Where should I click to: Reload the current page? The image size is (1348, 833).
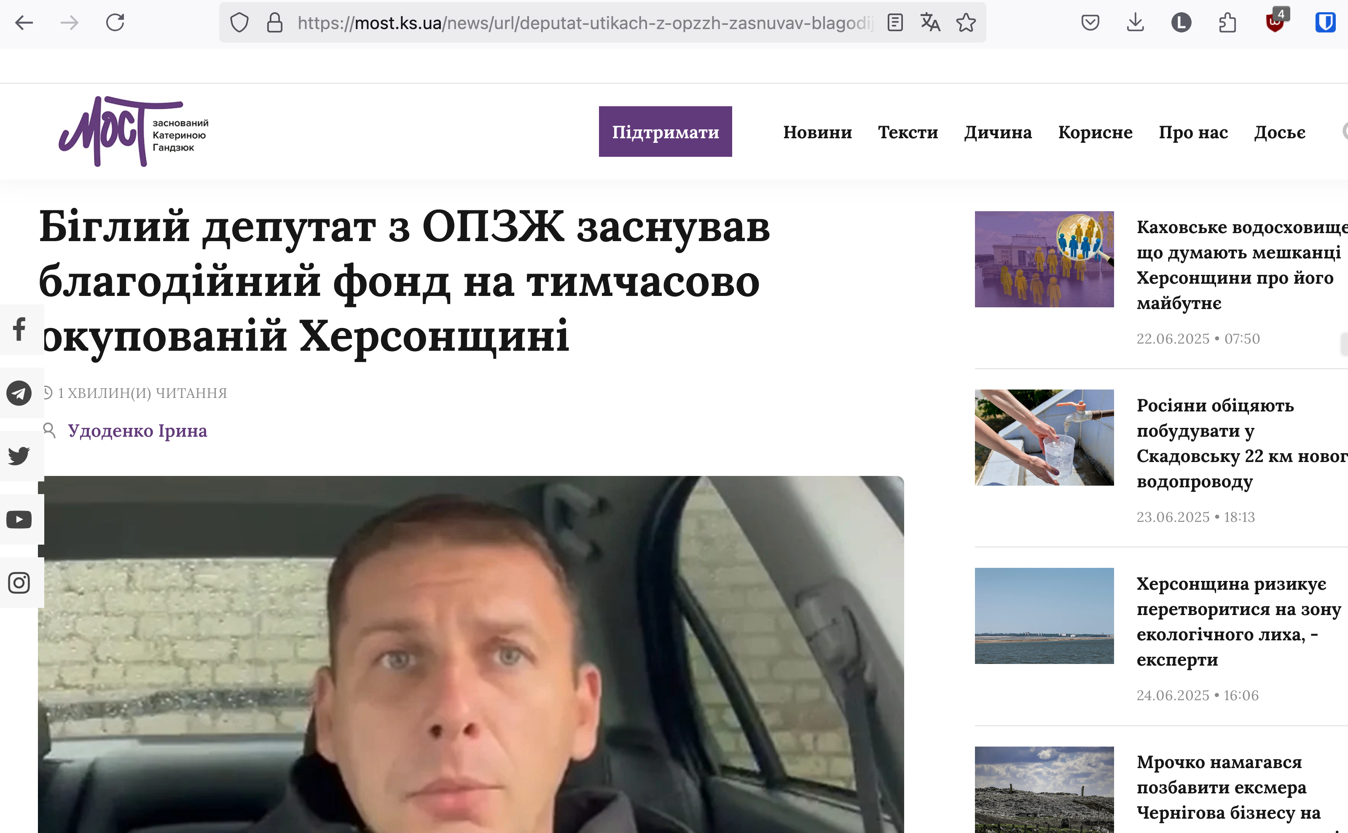click(x=115, y=23)
